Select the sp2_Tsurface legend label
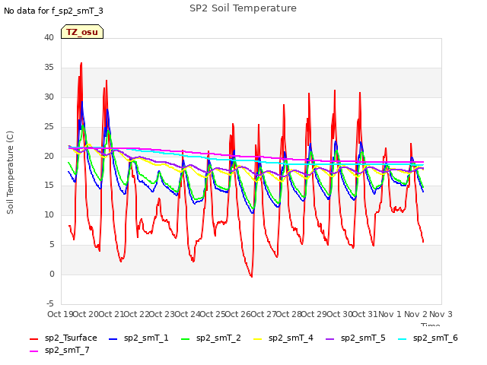 point(71,338)
